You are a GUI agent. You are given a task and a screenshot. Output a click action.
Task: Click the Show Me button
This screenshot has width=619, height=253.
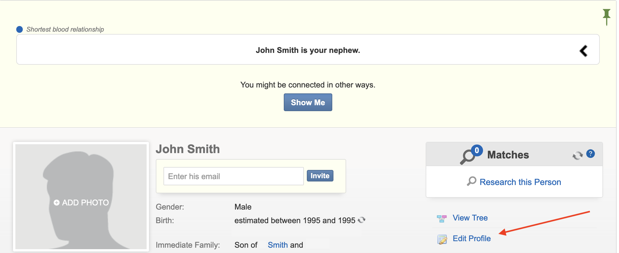coord(308,102)
